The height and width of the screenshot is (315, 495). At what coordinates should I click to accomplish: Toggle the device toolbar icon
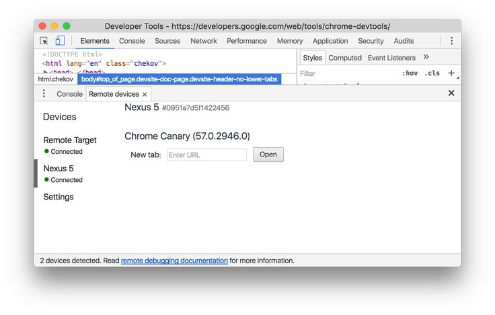pos(60,41)
